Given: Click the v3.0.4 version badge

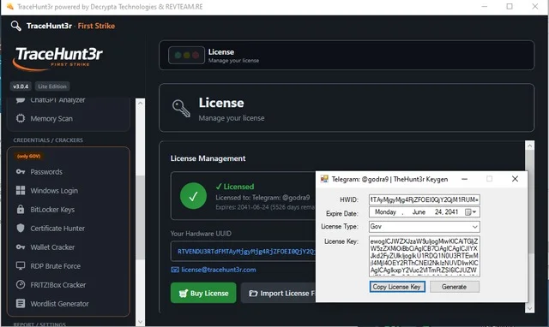Looking at the screenshot, I should click(21, 86).
